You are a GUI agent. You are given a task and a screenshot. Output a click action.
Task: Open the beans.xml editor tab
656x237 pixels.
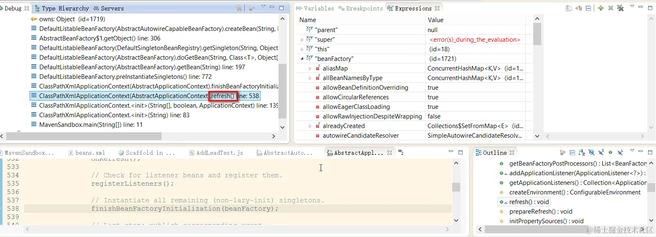pos(87,153)
